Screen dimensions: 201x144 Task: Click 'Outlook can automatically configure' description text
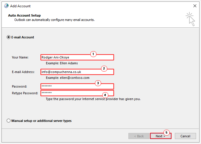(x=55, y=20)
